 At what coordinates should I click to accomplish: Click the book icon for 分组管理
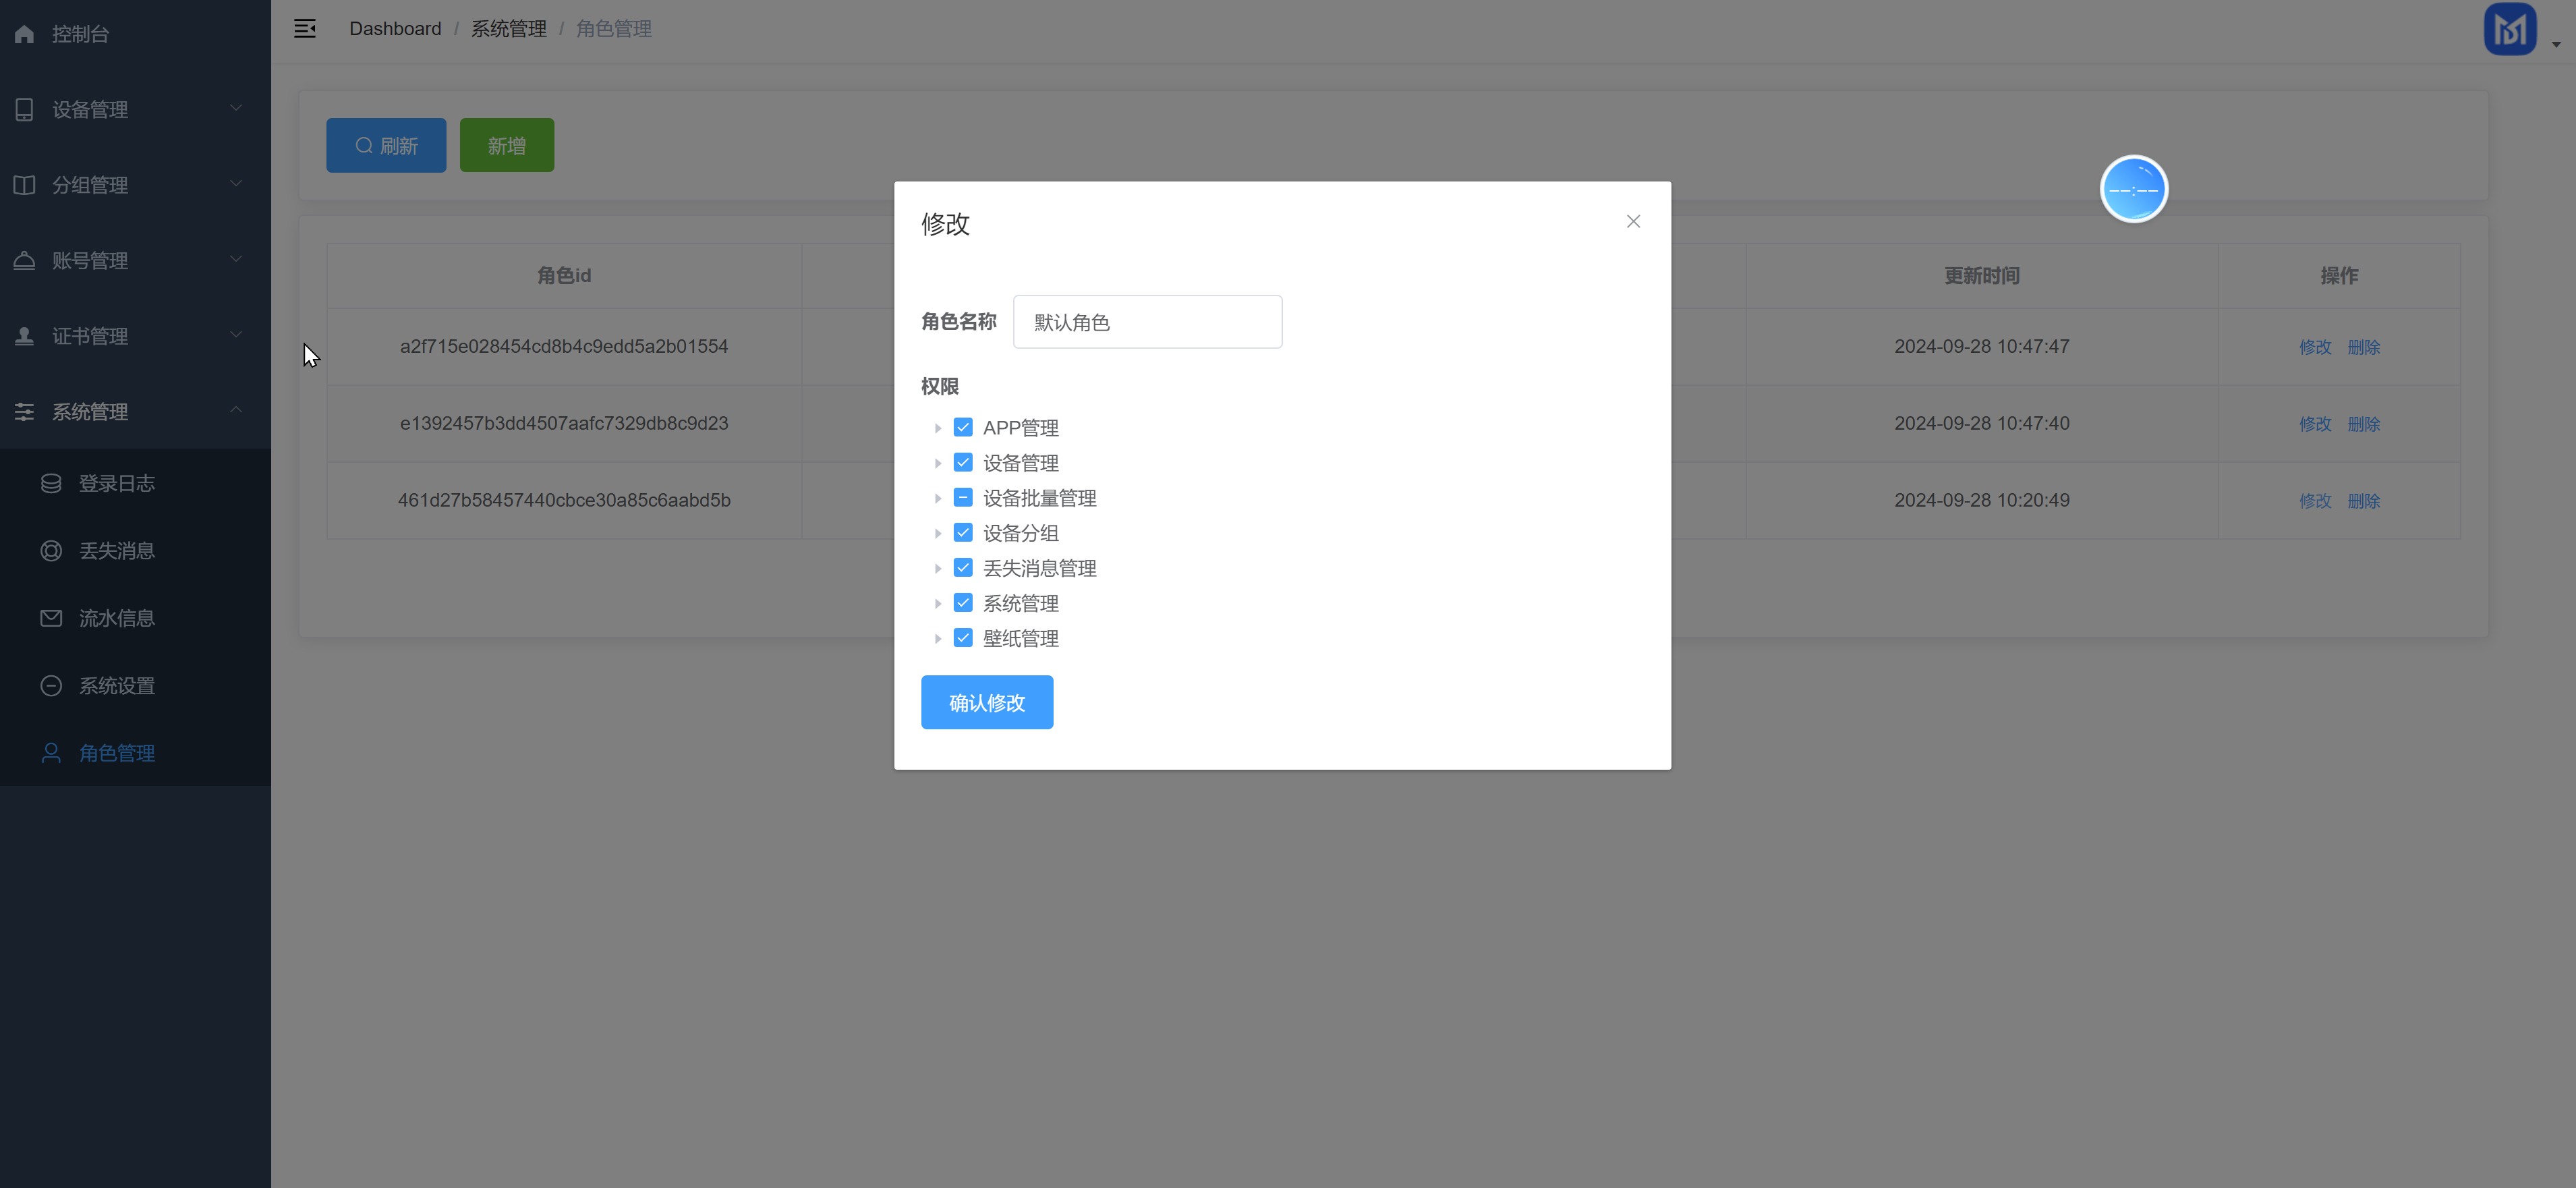[24, 185]
